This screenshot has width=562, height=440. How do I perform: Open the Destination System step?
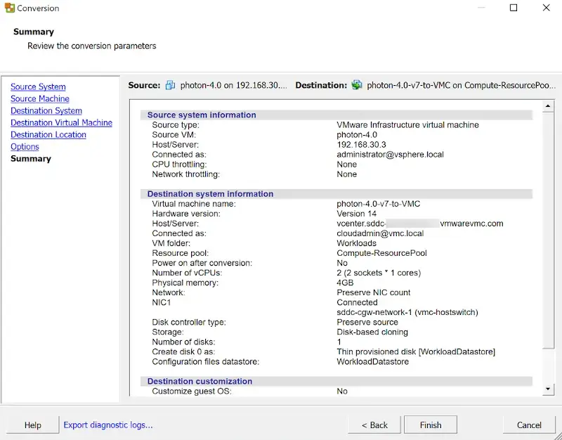pyautogui.click(x=46, y=111)
